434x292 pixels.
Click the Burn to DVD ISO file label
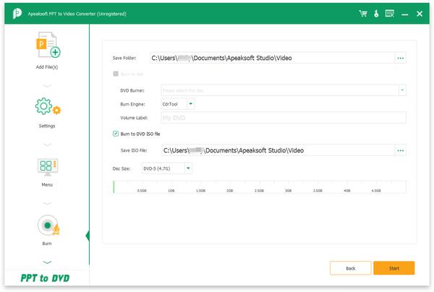[x=140, y=134]
